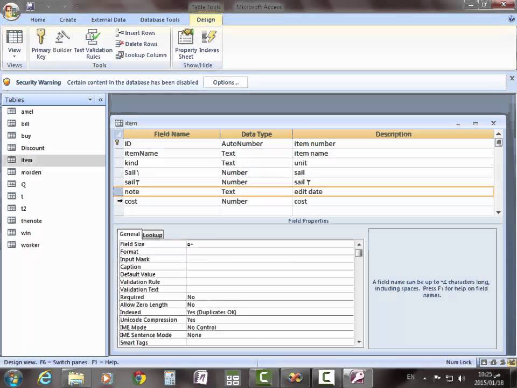Viewport: 517px width, 388px height.
Task: Click the Indexed property value
Action: click(x=270, y=312)
